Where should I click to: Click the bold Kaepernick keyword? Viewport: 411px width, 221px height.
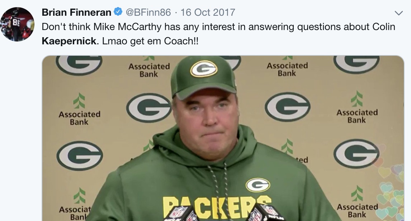(69, 41)
